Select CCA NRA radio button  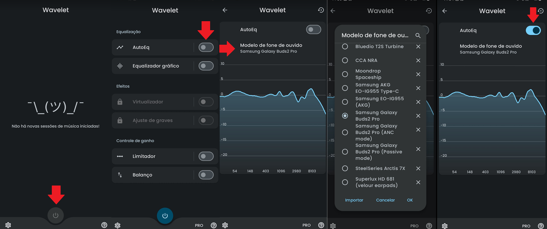click(x=345, y=60)
